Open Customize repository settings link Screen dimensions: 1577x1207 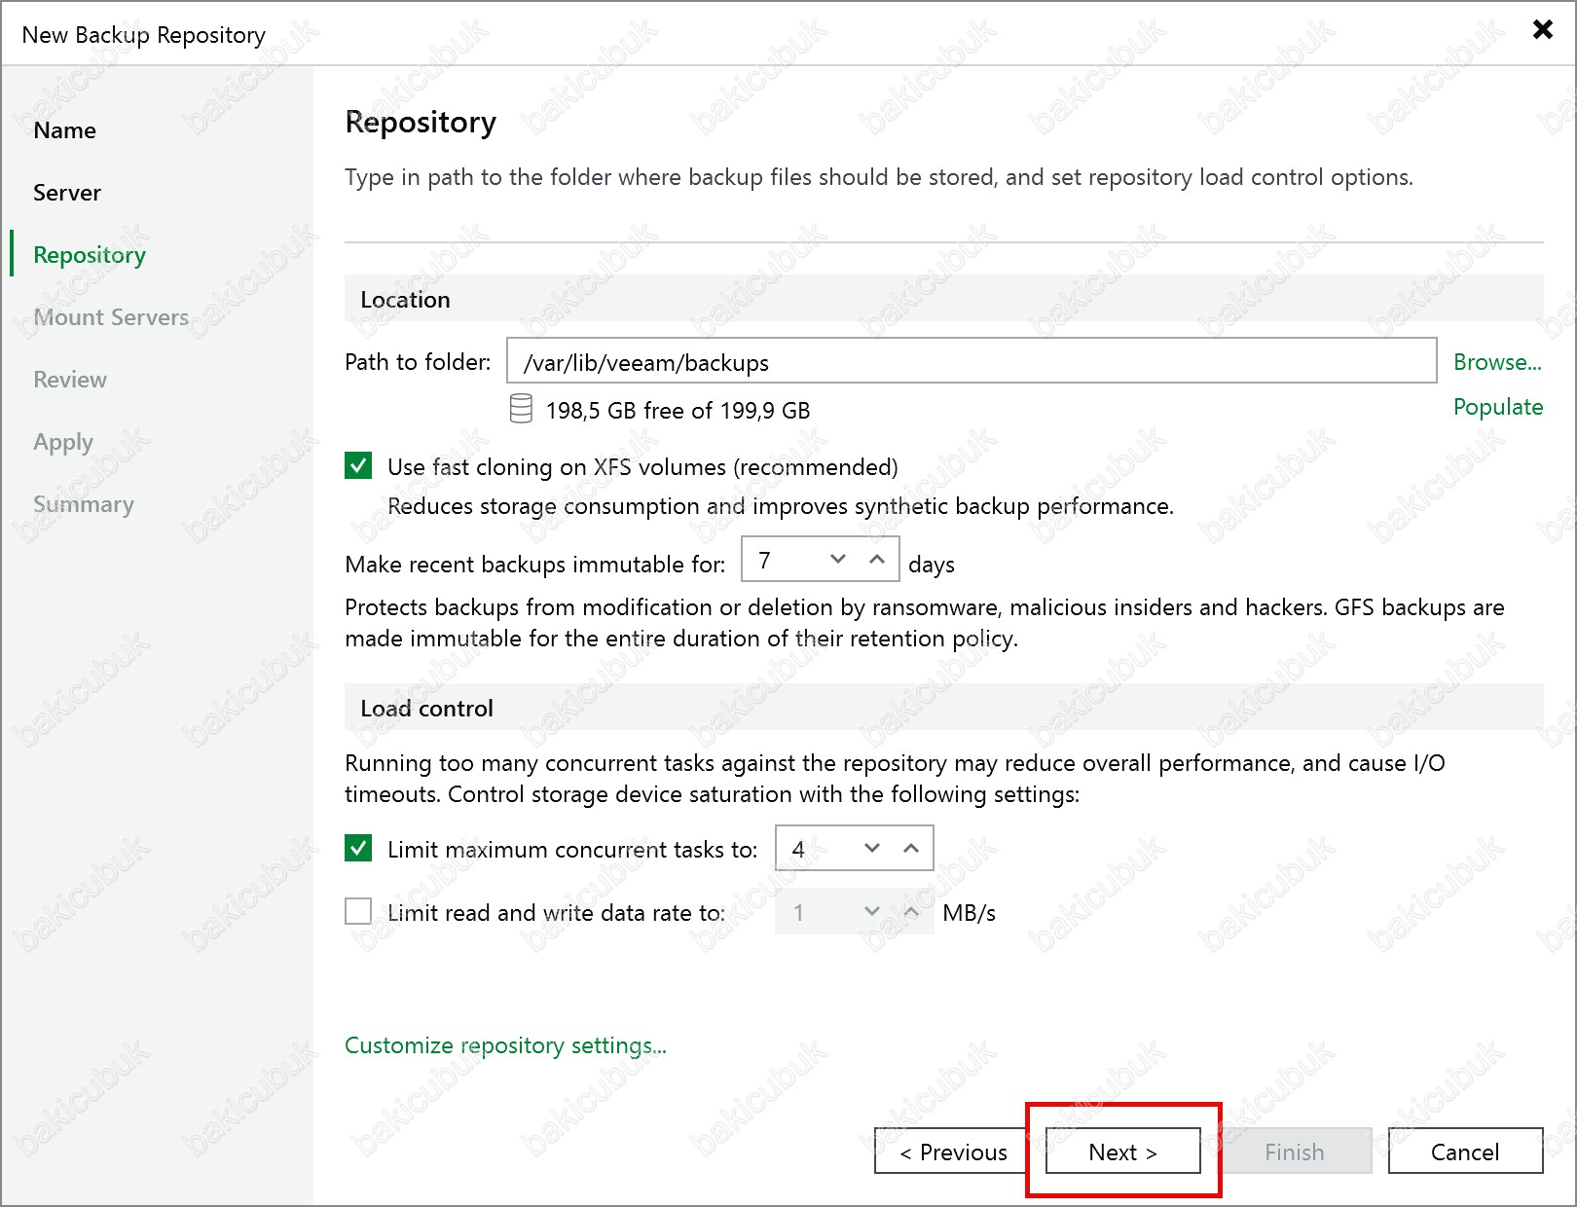pyautogui.click(x=505, y=1045)
